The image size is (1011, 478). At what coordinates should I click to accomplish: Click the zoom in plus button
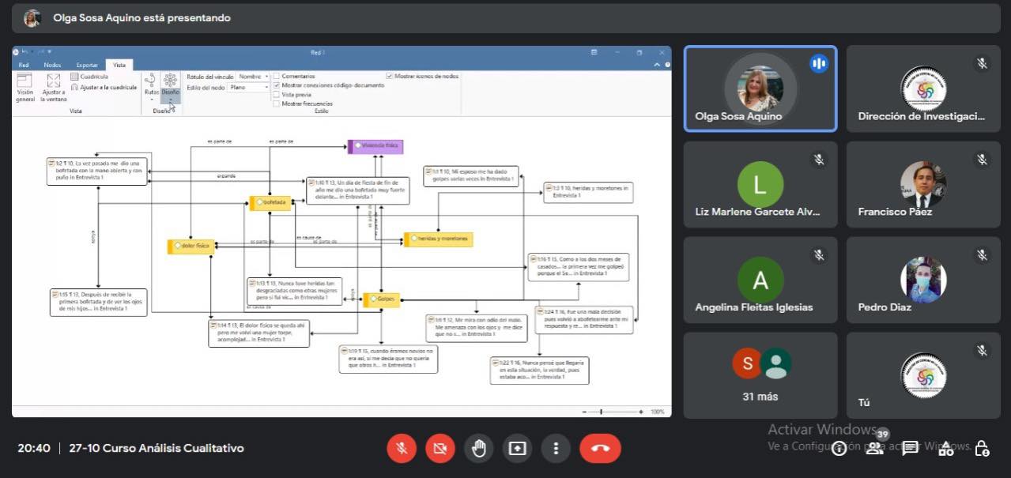pos(641,412)
